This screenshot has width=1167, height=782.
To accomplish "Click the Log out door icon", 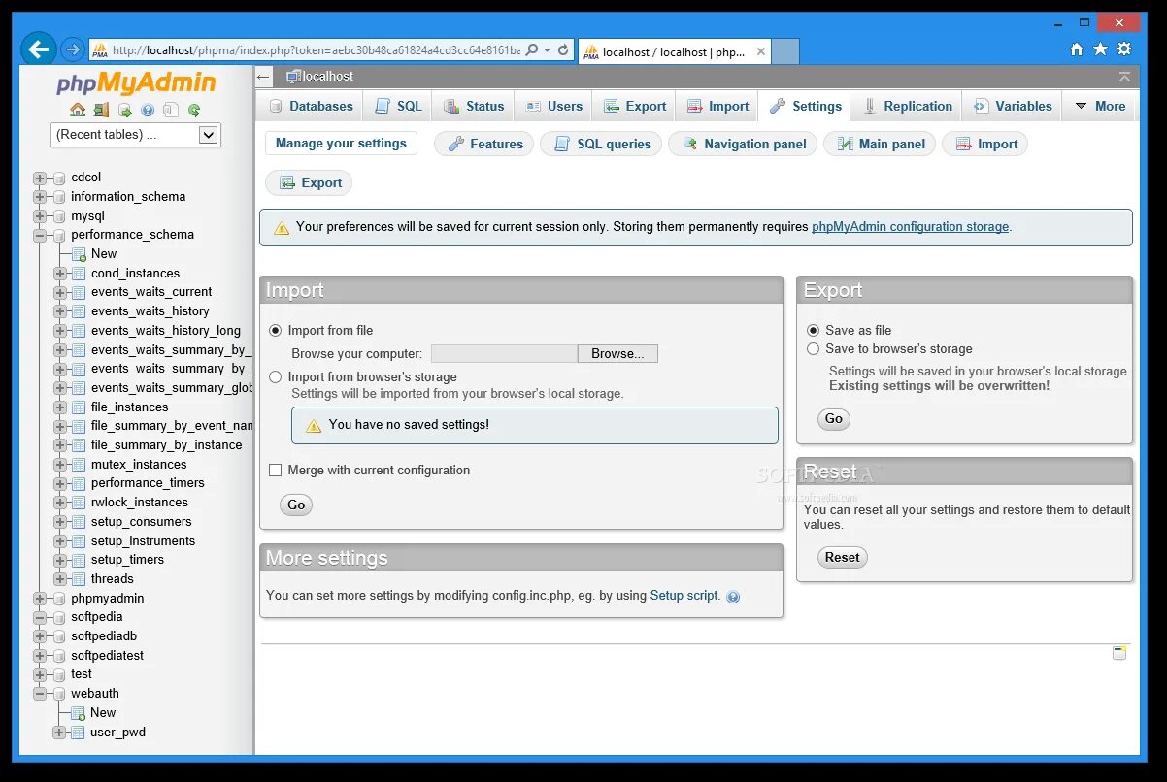I will (101, 110).
